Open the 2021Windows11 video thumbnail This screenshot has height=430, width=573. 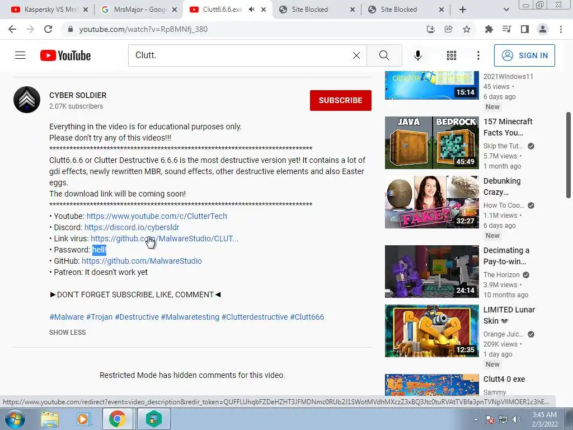pos(431,85)
